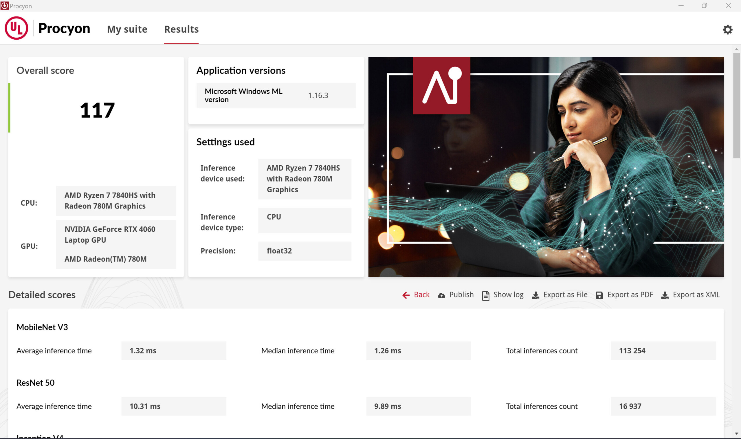Click the Show log text link
The width and height of the screenshot is (741, 439).
click(x=508, y=295)
